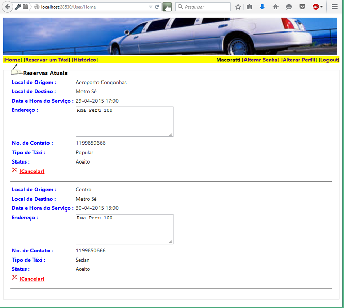Open downloads with blue arrow icon

(262, 7)
